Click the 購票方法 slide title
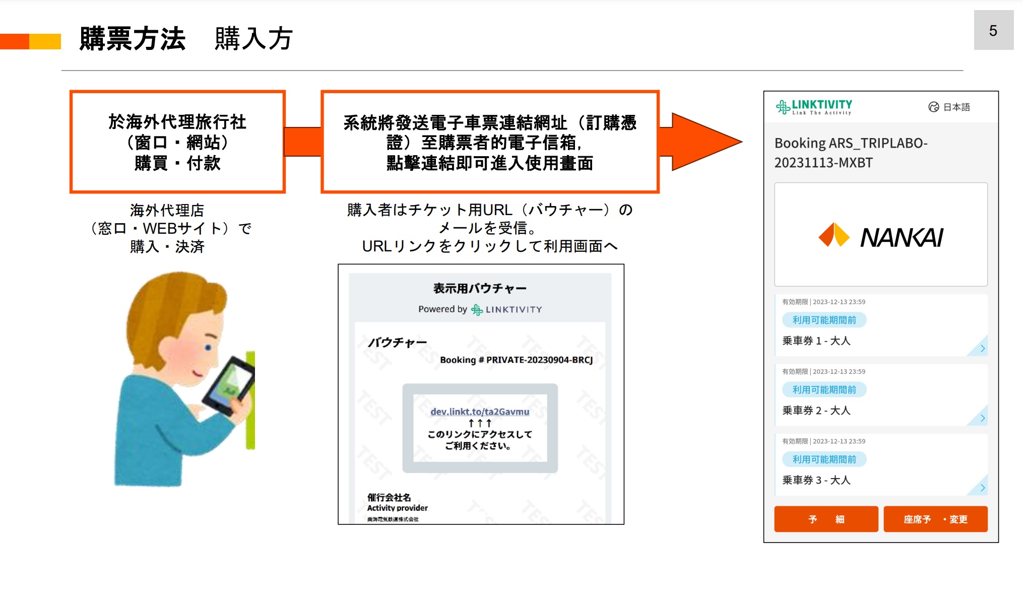The height and width of the screenshot is (606, 1027). pyautogui.click(x=133, y=39)
